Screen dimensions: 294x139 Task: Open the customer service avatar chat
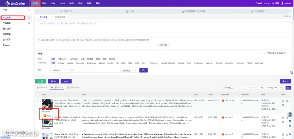pos(290,115)
